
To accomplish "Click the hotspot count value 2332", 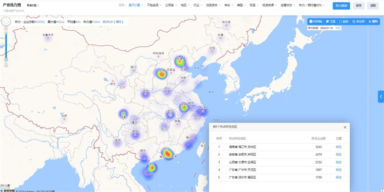I will (x=319, y=162).
